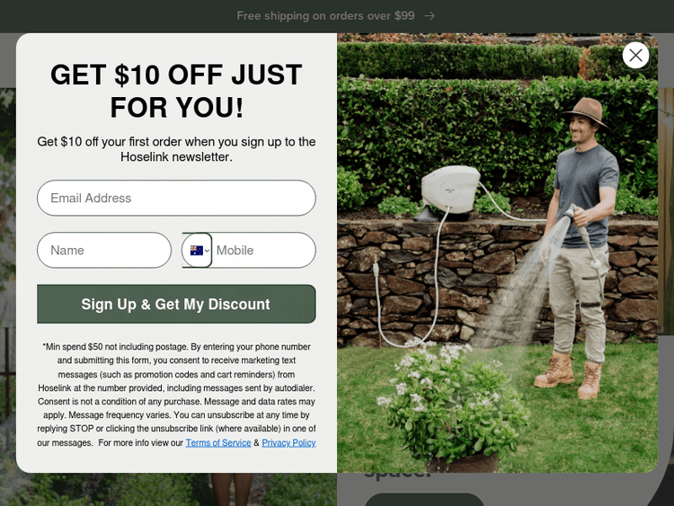Viewport: 674px width, 506px height.
Task: Click the Australian flag icon
Action: click(x=197, y=250)
